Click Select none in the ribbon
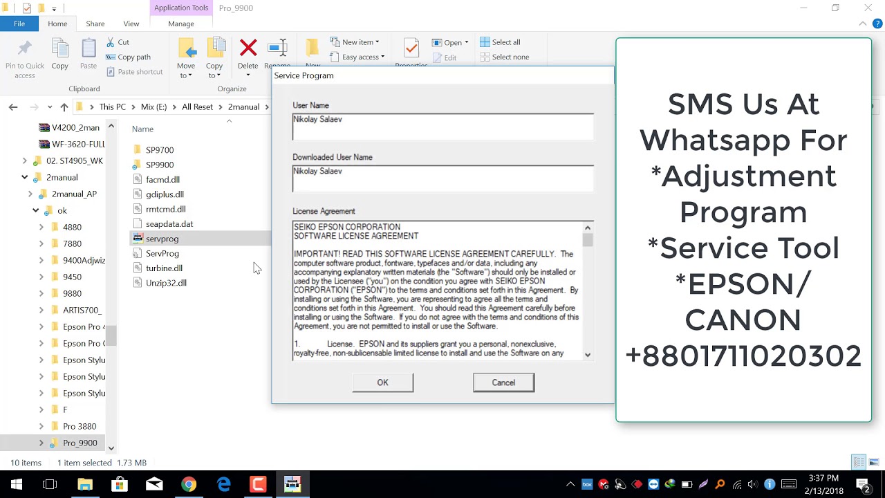This screenshot has height=498, width=885. [x=504, y=57]
